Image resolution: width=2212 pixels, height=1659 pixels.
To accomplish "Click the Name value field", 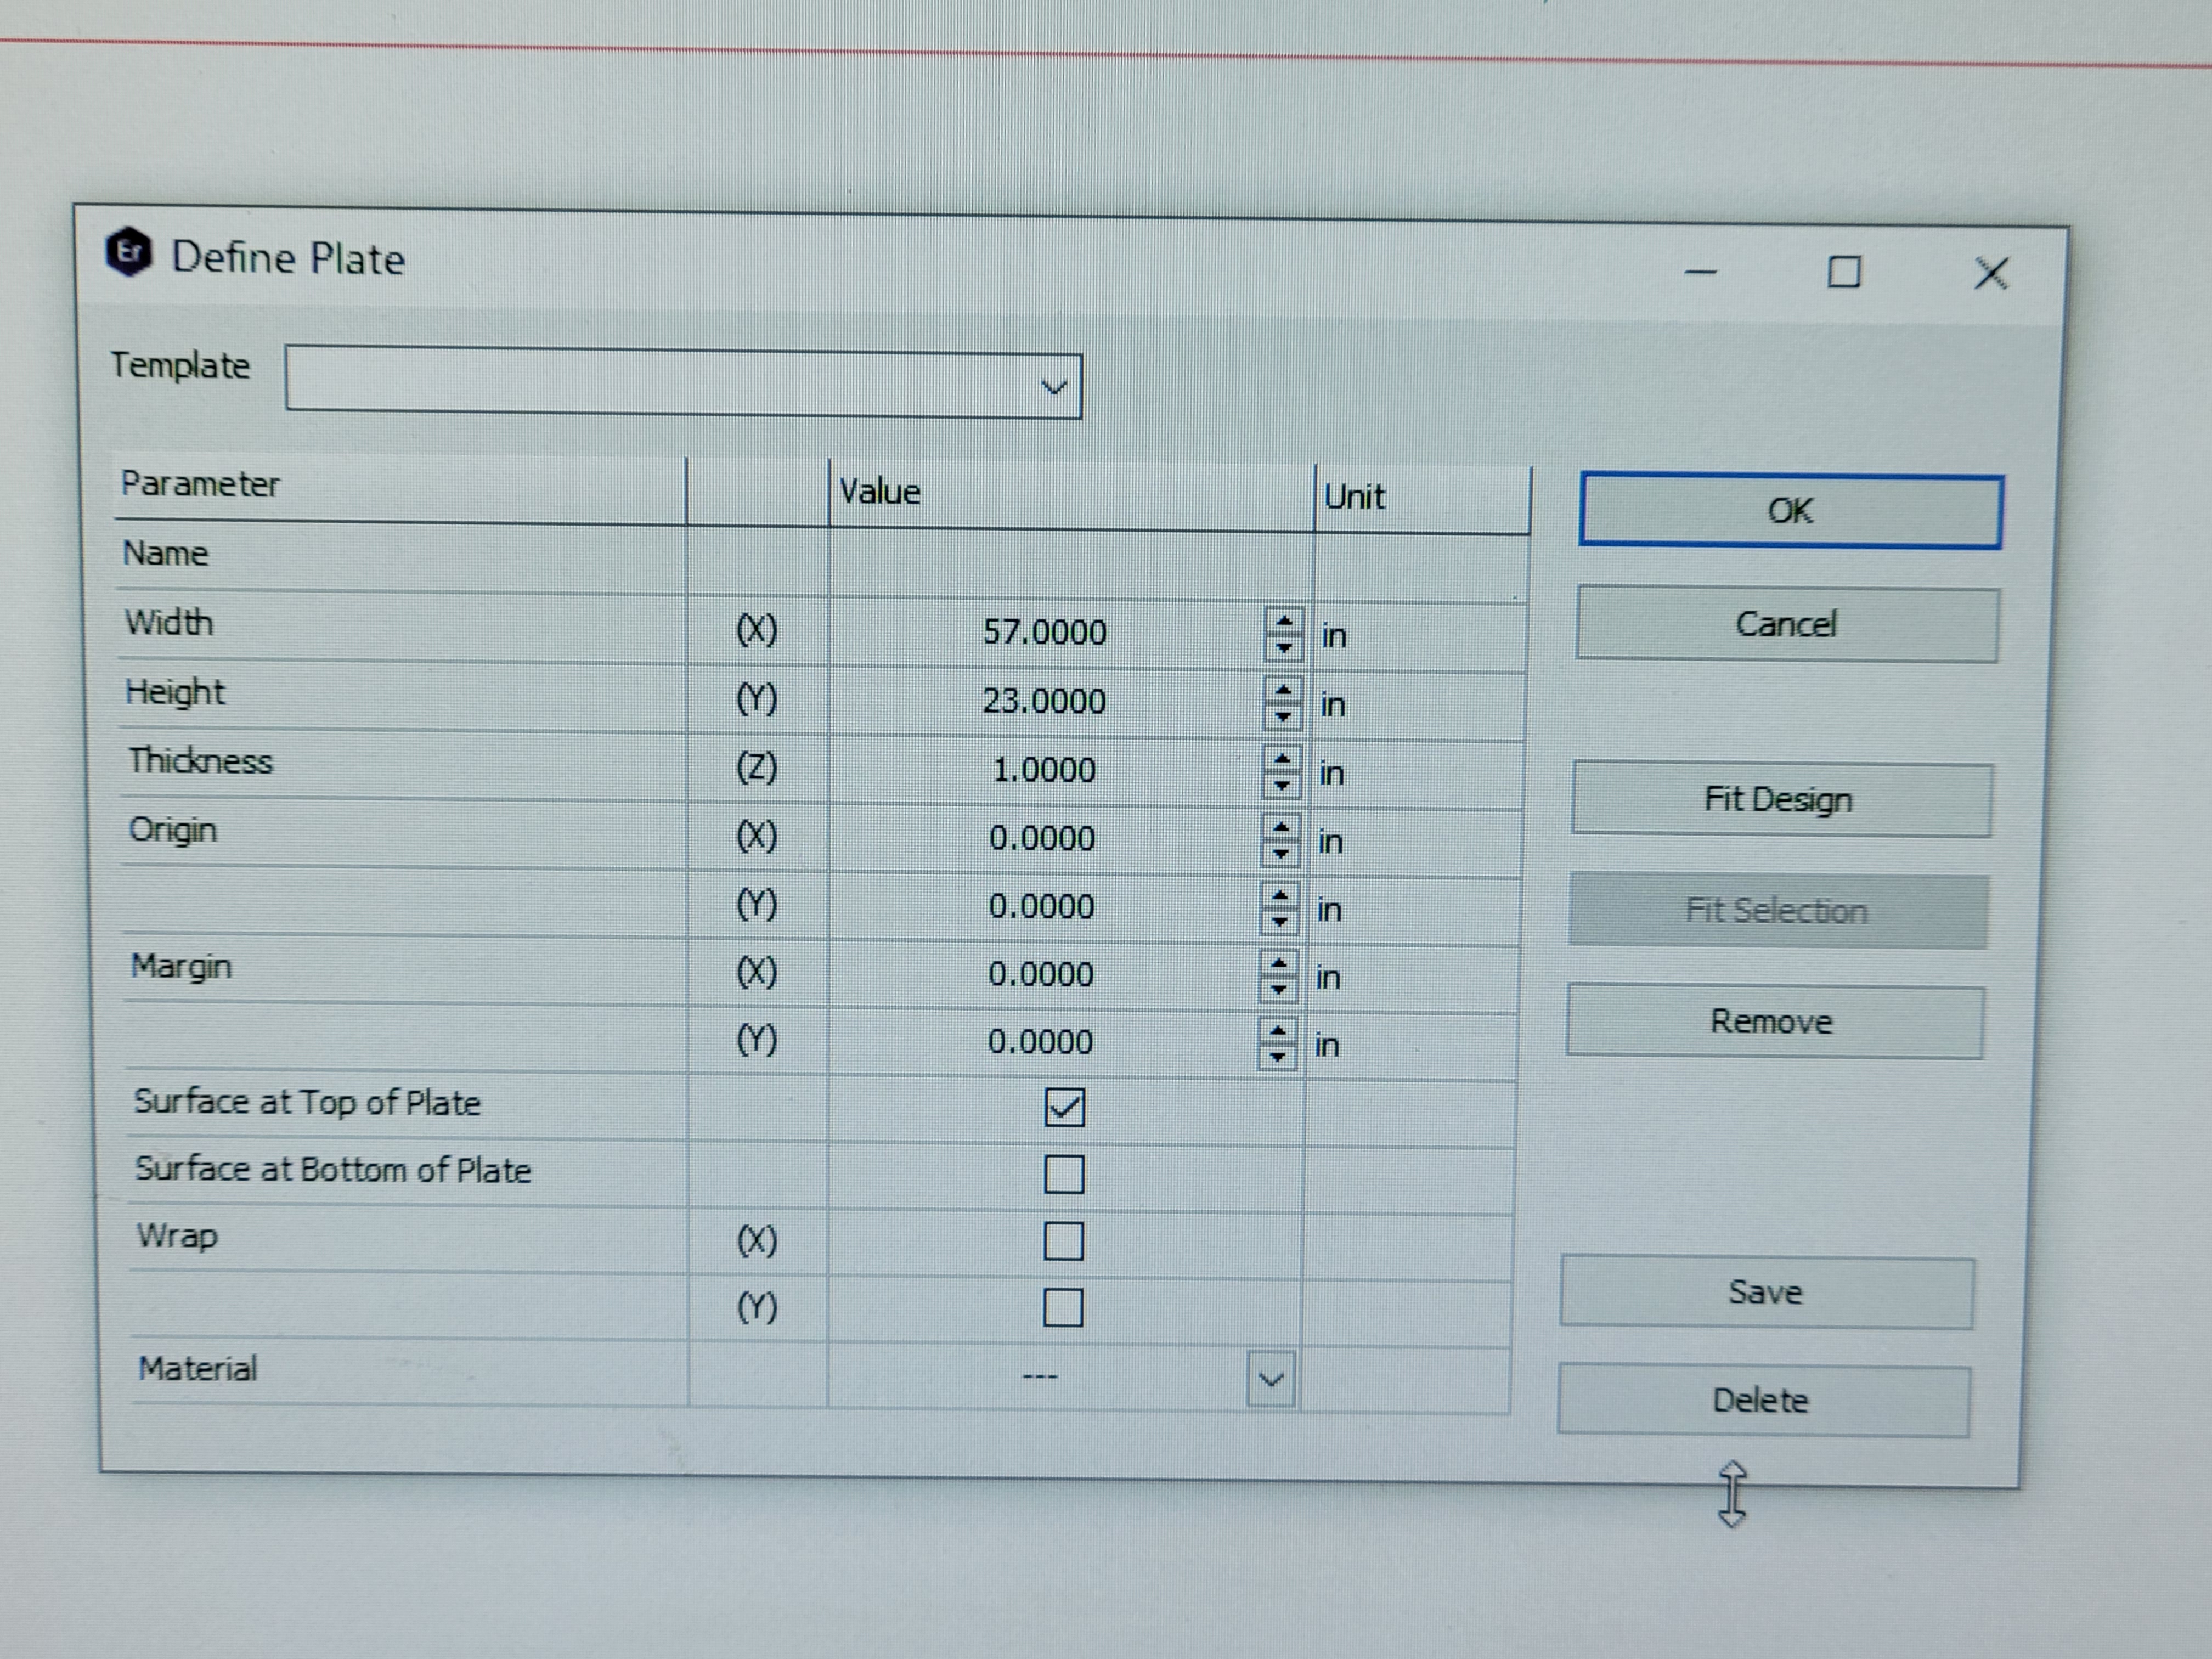I will coord(1070,563).
